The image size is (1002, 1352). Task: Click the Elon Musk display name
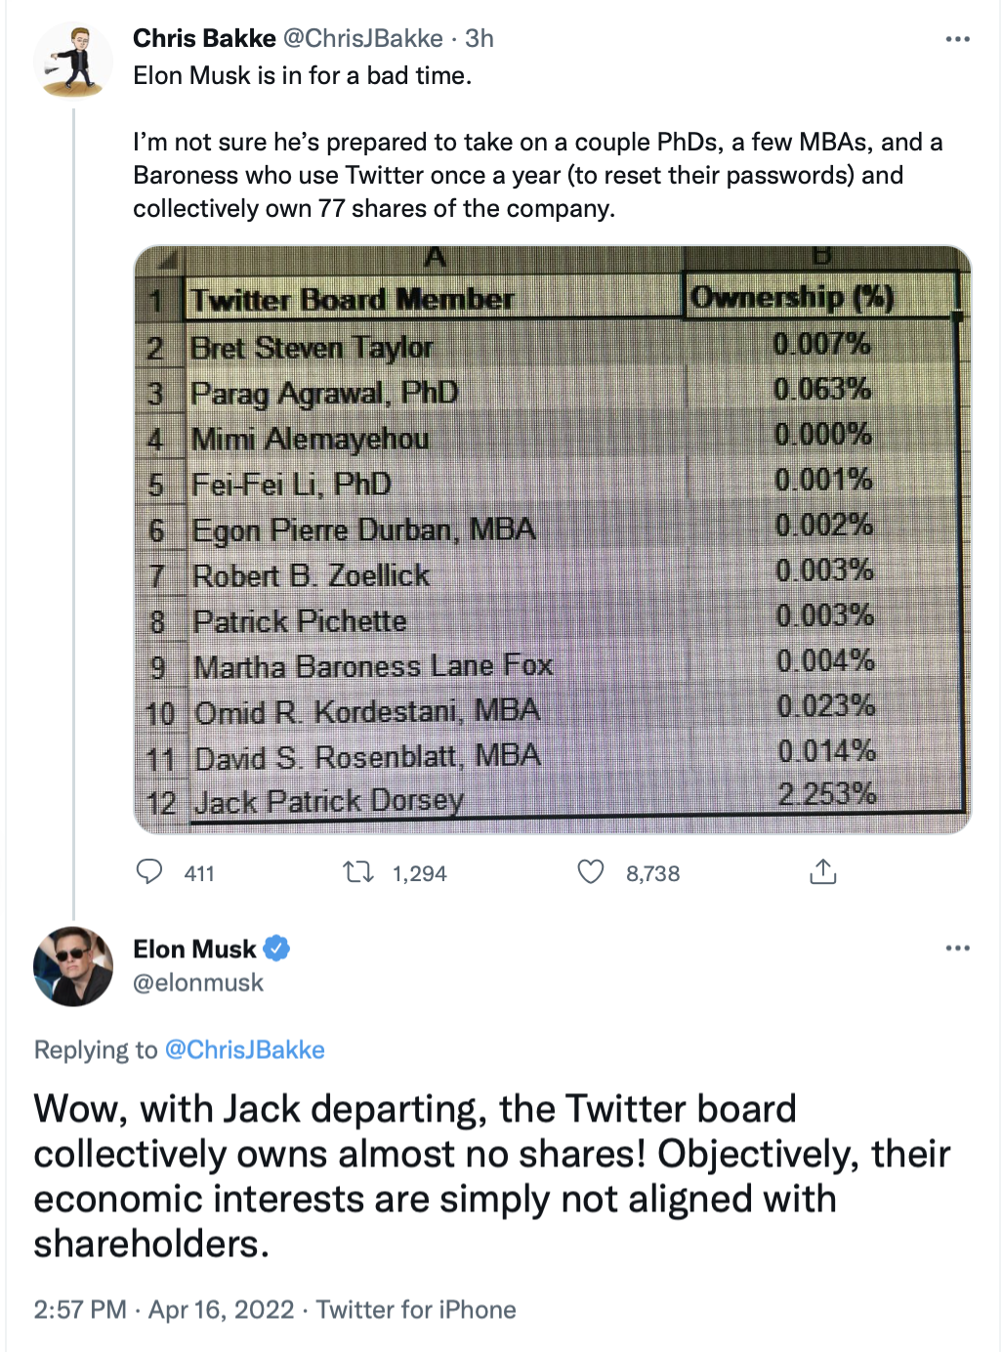pyautogui.click(x=194, y=949)
